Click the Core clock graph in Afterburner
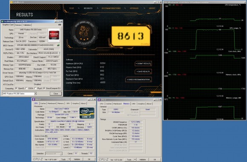Image resolution: width=247 pixels, height=162 pixels. coord(205,63)
